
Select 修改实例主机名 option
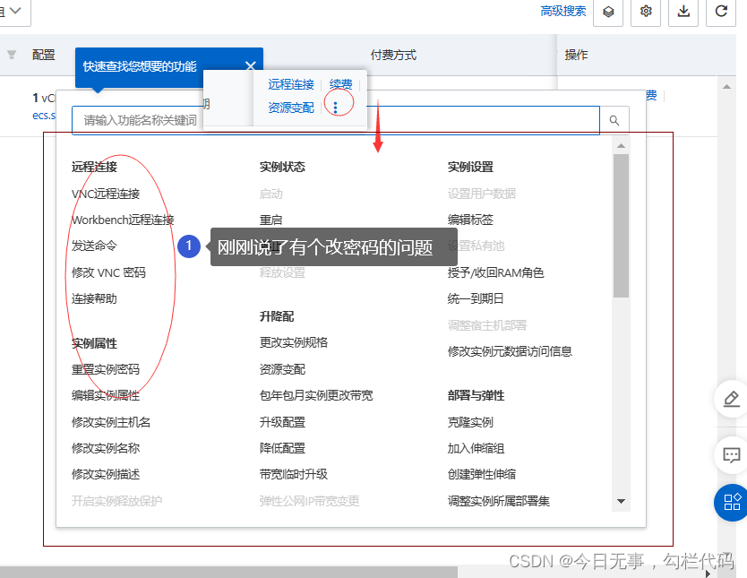click(110, 422)
